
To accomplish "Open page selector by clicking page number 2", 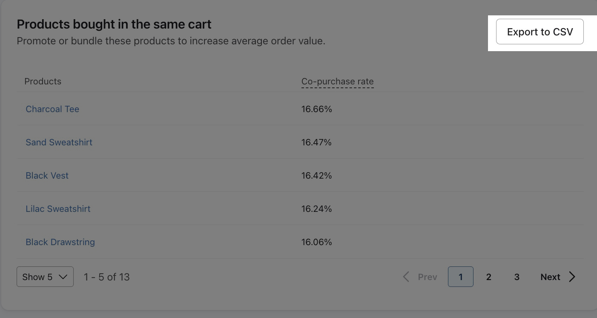I will click(x=488, y=277).
